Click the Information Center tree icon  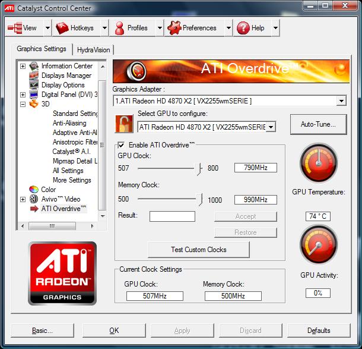click(x=34, y=66)
